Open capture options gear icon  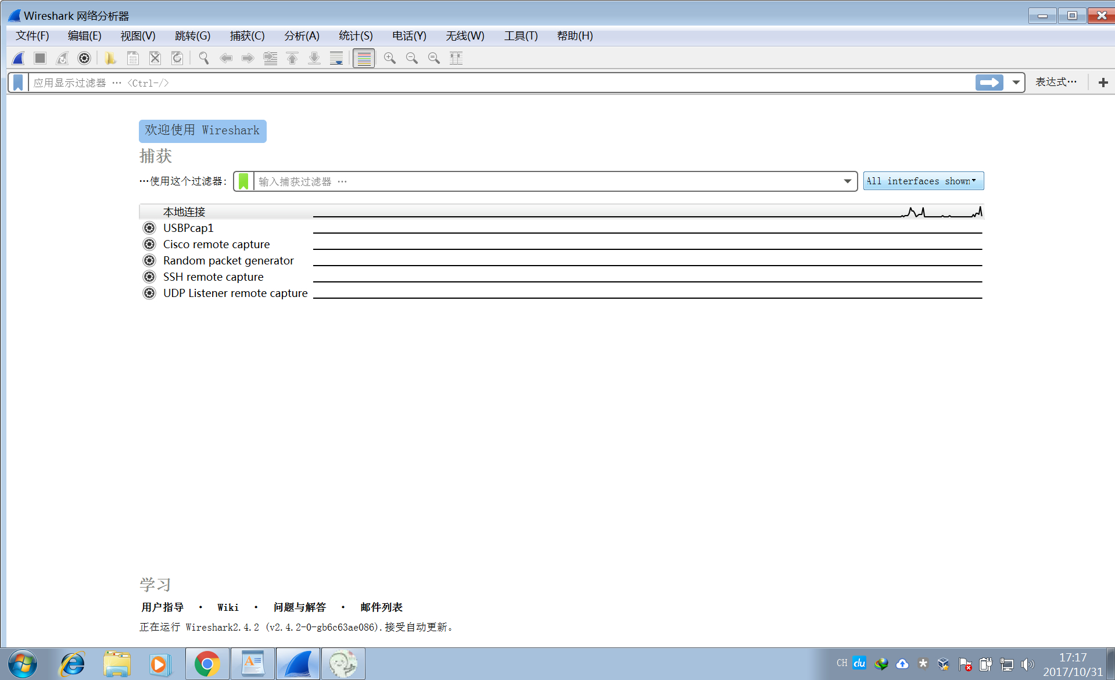tap(84, 58)
